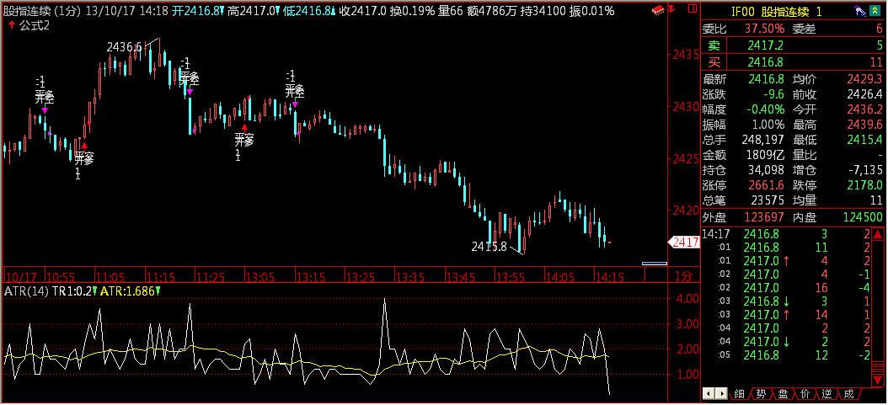Click the 14:17 tick row
The image size is (888, 405).
point(786,233)
